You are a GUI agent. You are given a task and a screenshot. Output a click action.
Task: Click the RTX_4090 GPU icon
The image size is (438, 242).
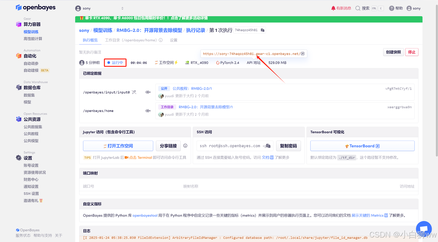[187, 63]
